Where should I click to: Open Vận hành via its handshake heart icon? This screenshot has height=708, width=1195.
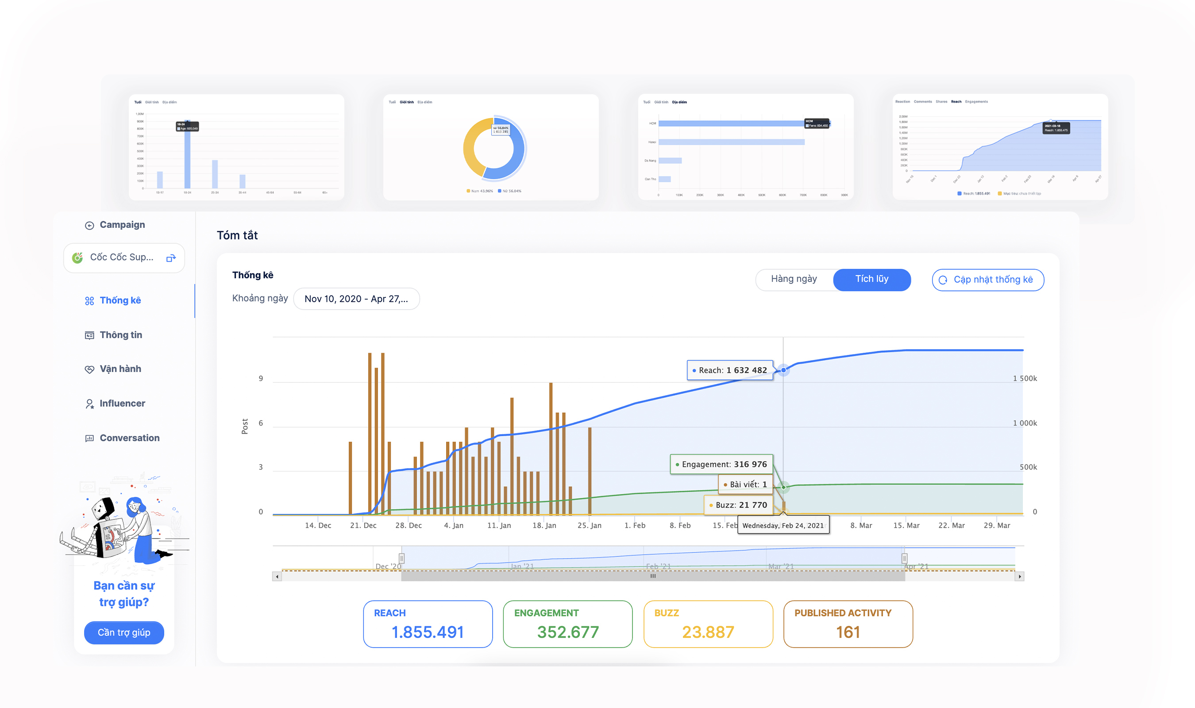(x=89, y=369)
